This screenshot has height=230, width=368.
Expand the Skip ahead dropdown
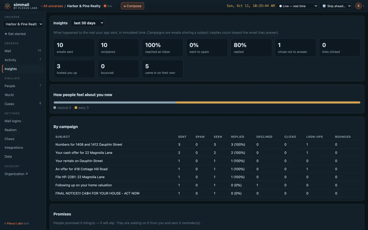pos(336,6)
